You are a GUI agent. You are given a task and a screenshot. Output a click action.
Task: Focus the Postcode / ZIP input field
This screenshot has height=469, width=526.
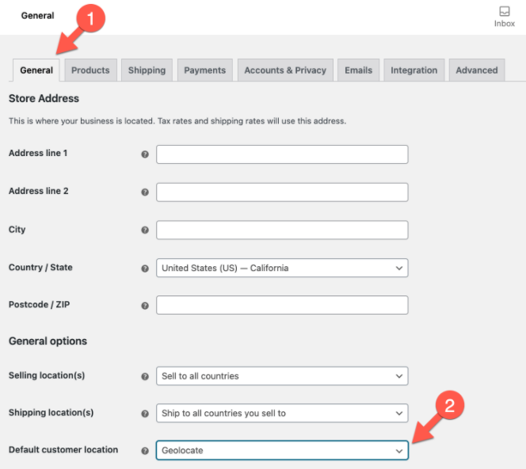tap(282, 305)
